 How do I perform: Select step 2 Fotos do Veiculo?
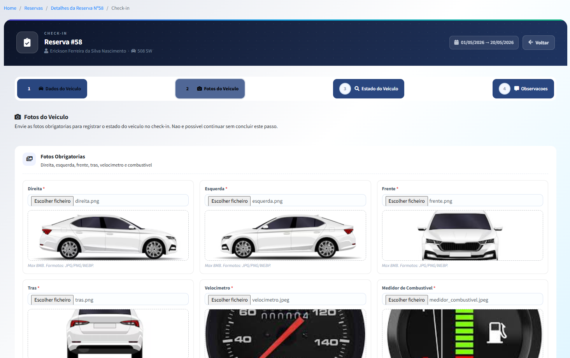210,89
